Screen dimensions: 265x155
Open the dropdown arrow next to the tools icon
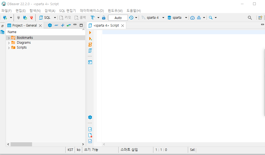click(204, 18)
